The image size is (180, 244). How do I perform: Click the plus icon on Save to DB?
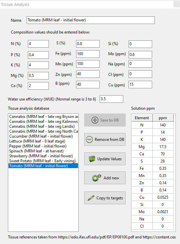point(95,120)
